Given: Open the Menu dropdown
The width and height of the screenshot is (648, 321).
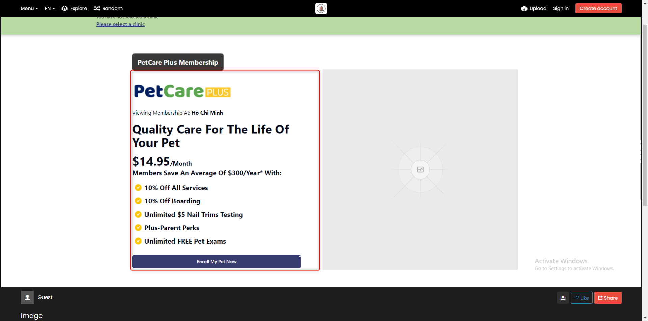Looking at the screenshot, I should [x=29, y=8].
